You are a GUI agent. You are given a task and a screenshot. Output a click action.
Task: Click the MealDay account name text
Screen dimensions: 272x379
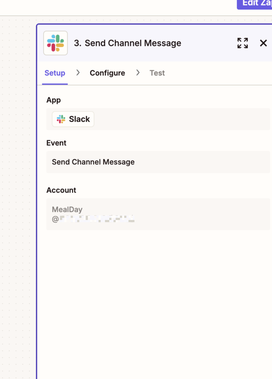pos(67,209)
